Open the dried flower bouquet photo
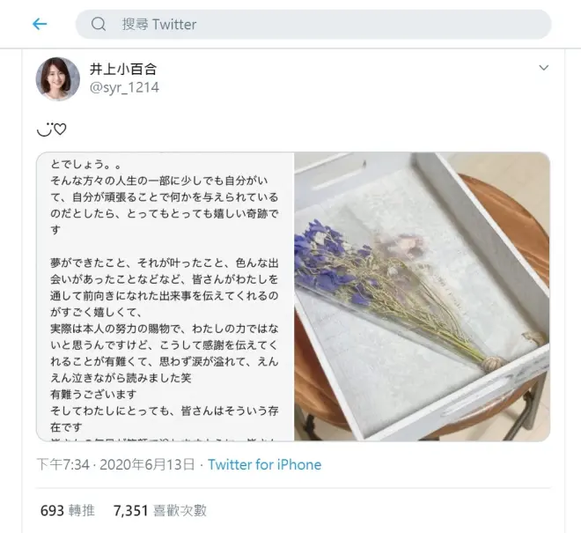Screen dimensions: 581x533 [422, 296]
